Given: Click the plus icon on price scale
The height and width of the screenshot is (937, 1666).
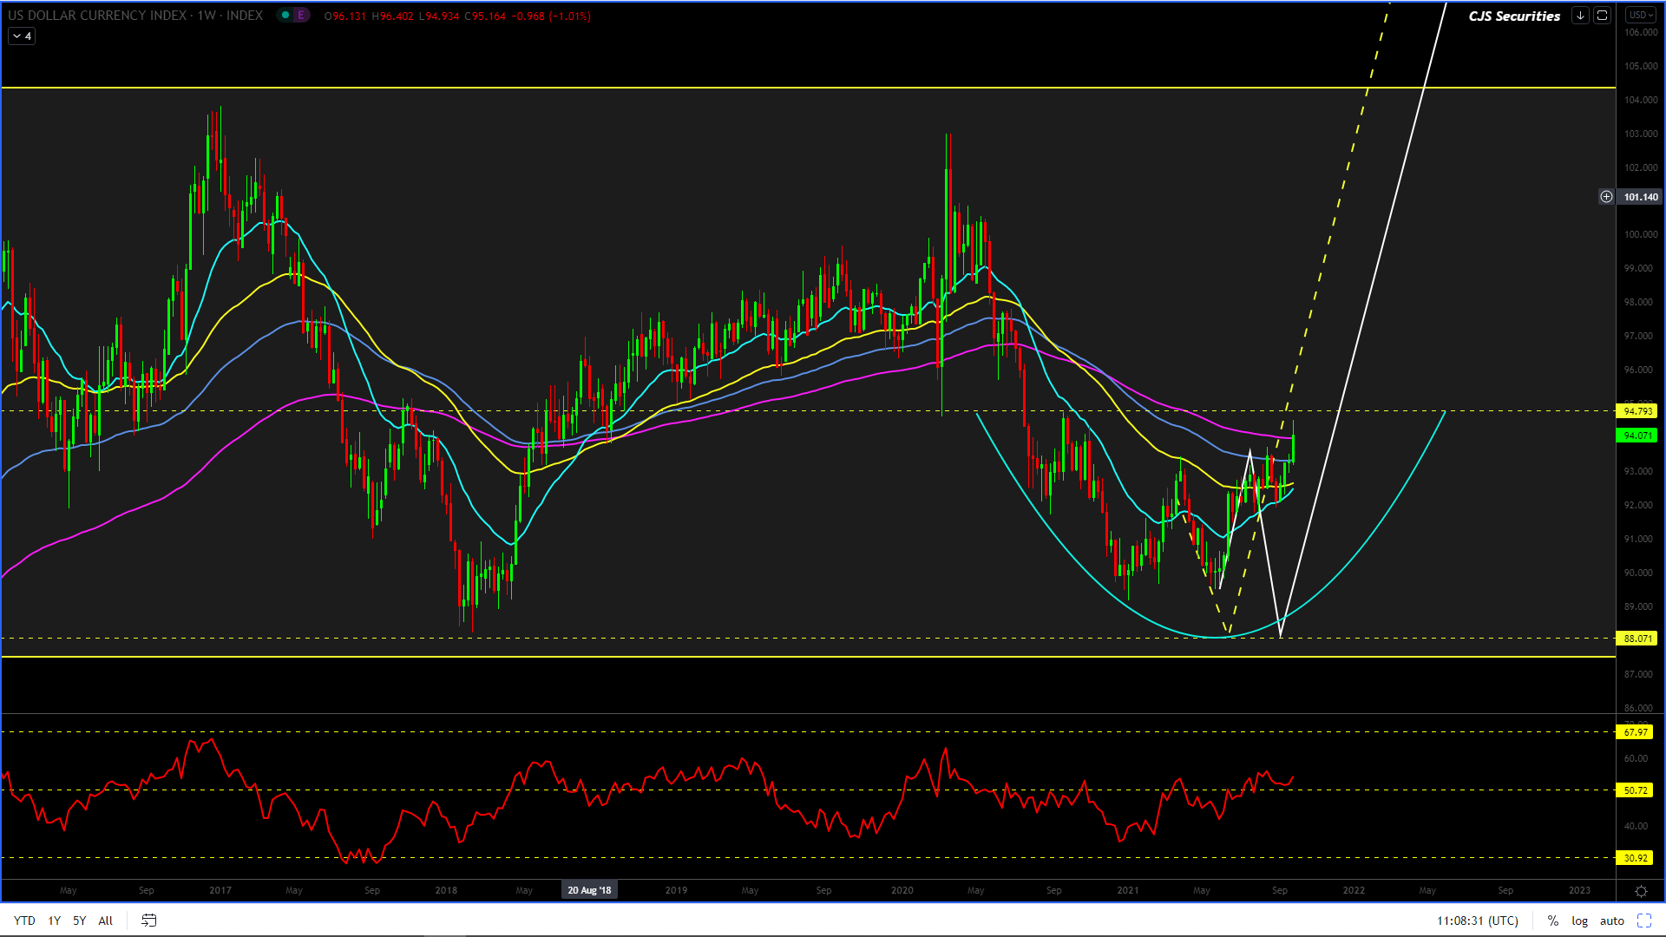Looking at the screenshot, I should (x=1606, y=197).
